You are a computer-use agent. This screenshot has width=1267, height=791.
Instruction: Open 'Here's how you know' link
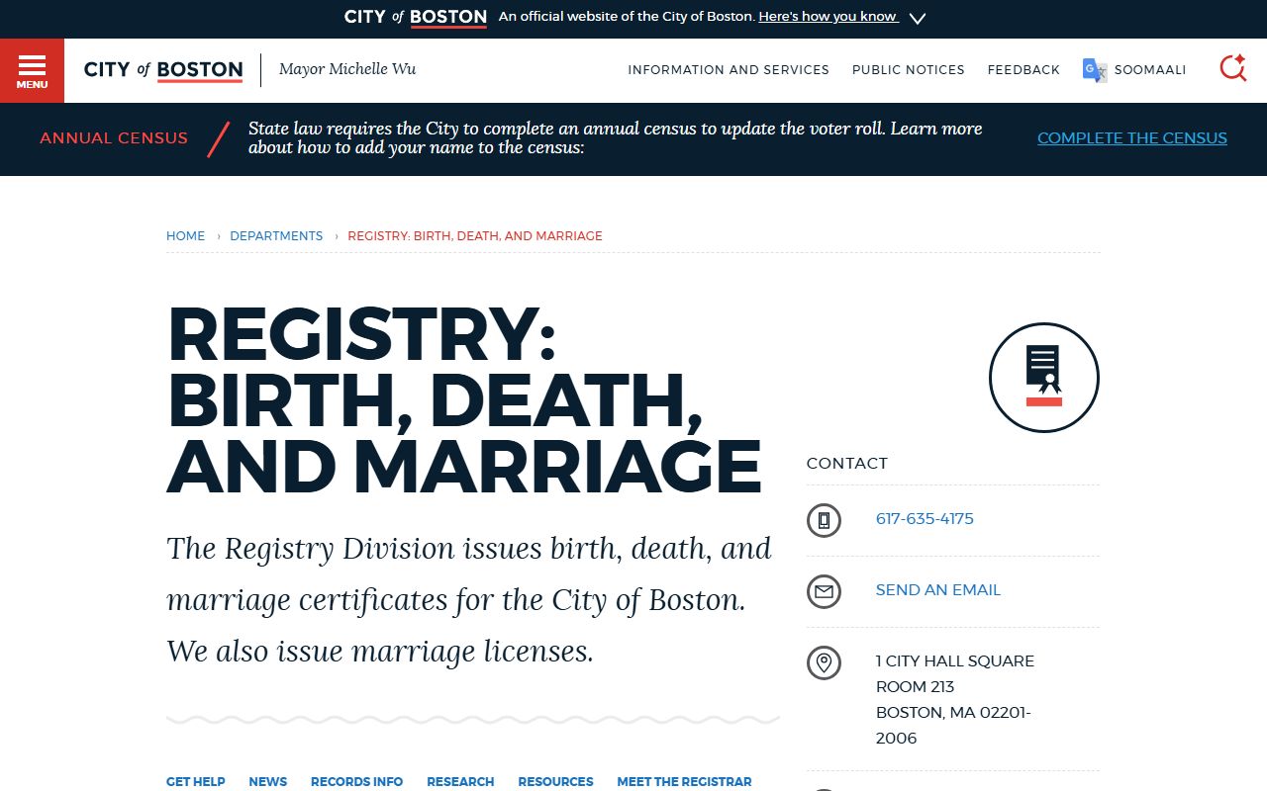click(828, 17)
